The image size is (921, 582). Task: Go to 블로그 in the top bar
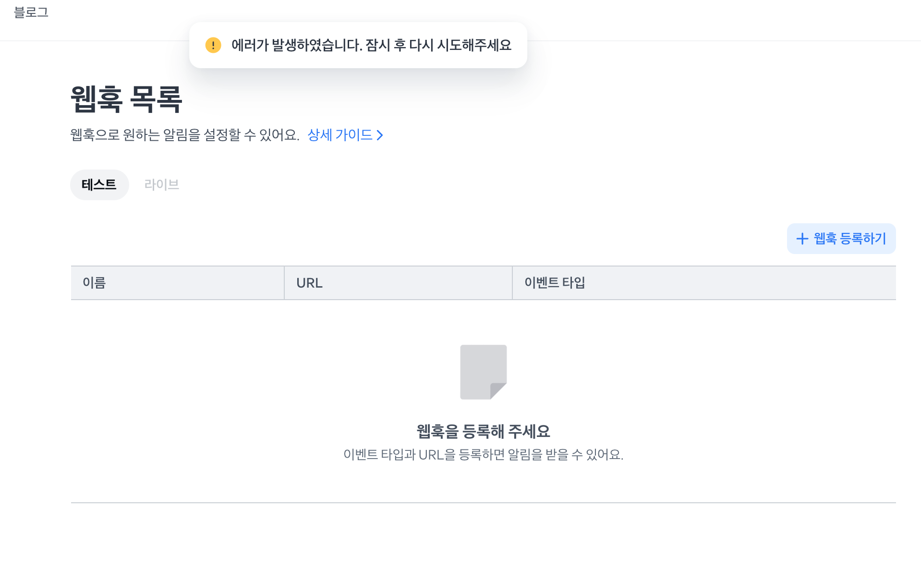click(31, 12)
